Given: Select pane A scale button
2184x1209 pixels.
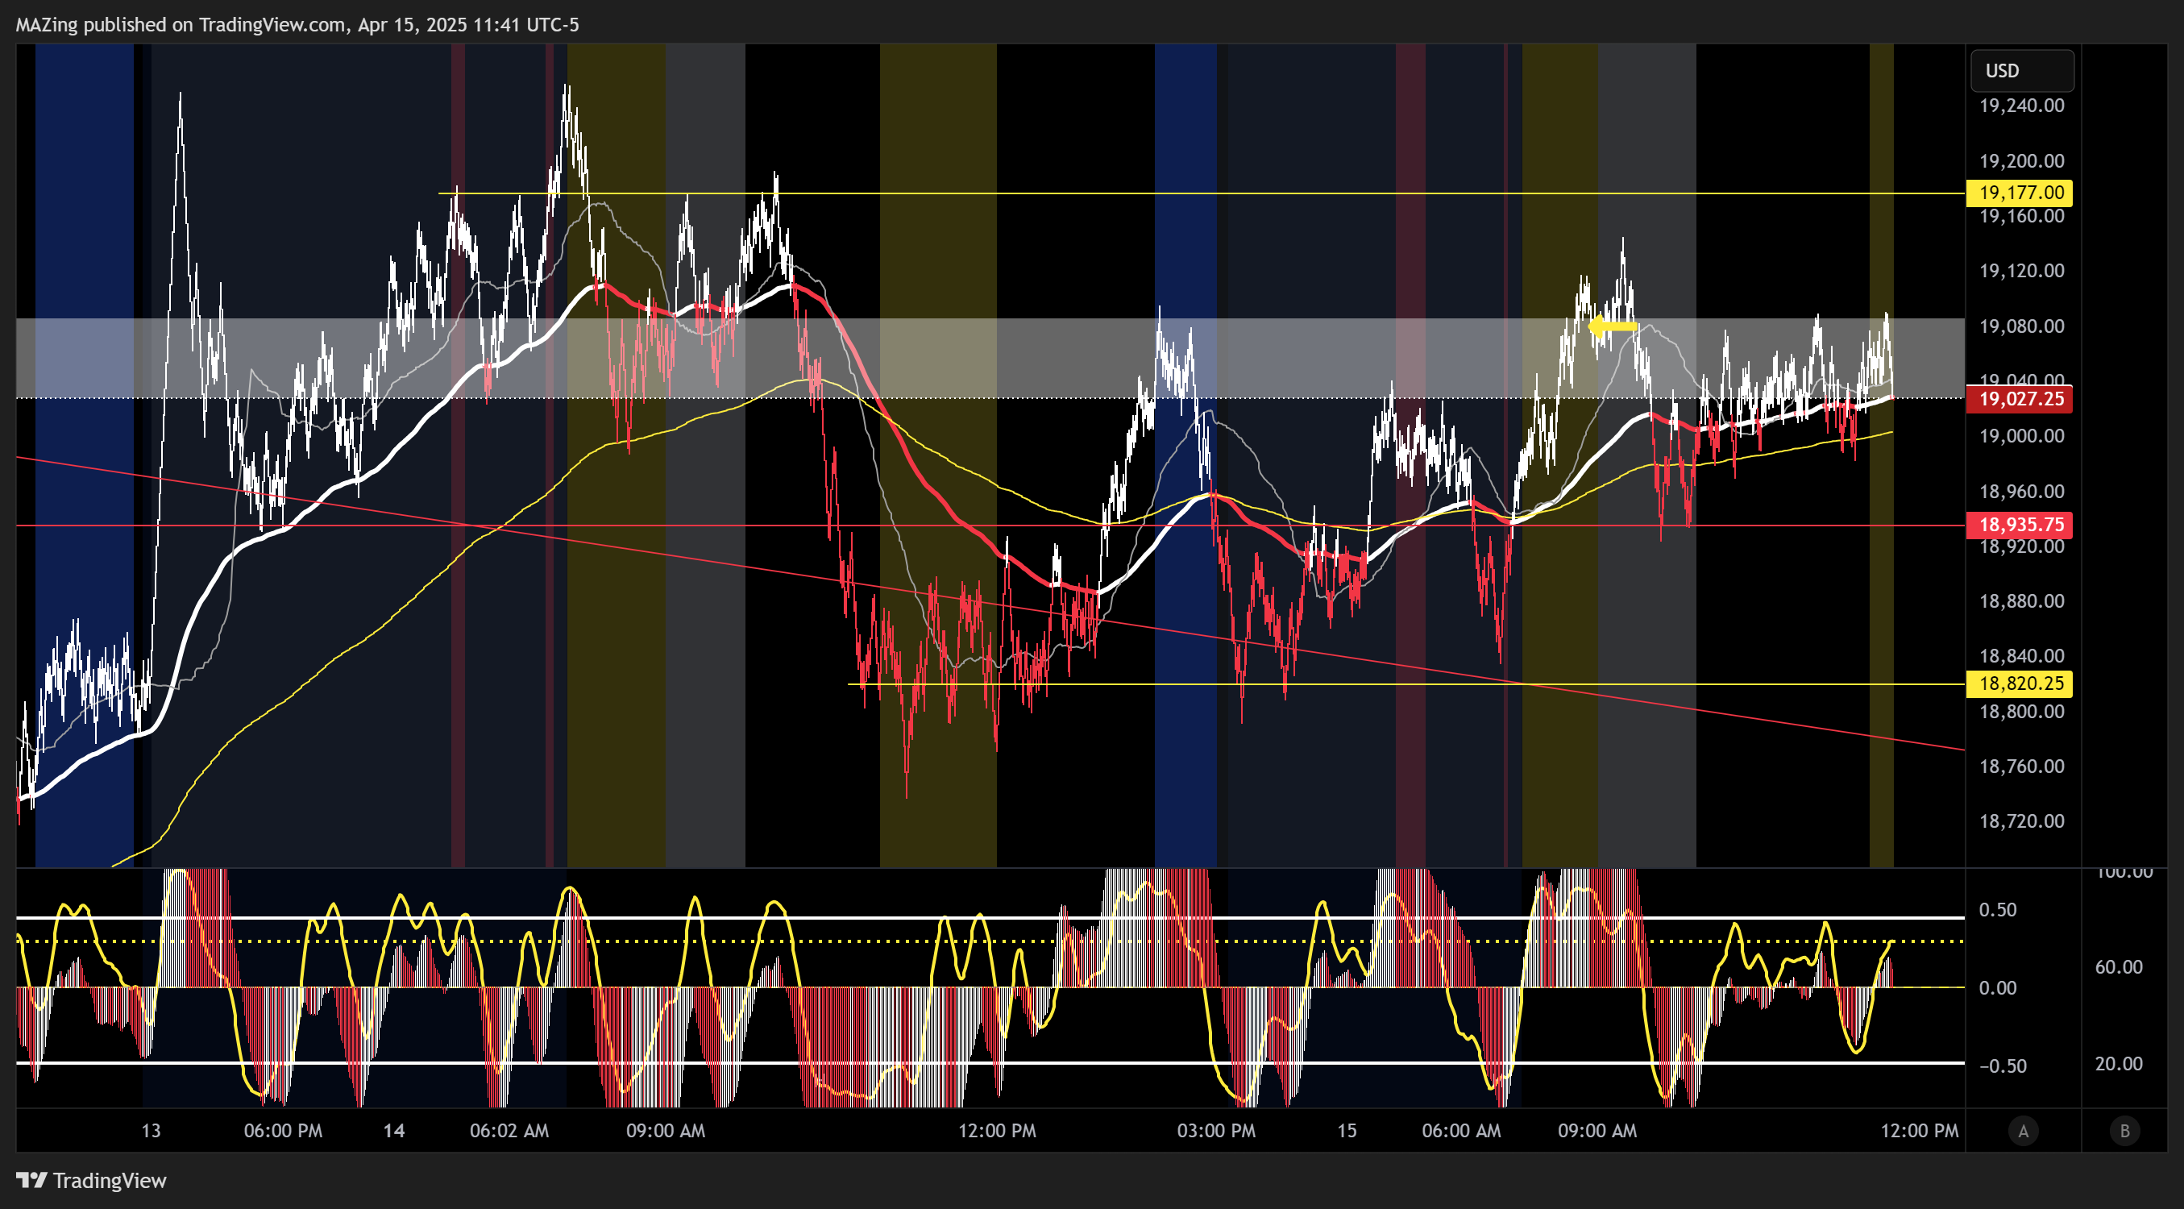Looking at the screenshot, I should (2023, 1131).
